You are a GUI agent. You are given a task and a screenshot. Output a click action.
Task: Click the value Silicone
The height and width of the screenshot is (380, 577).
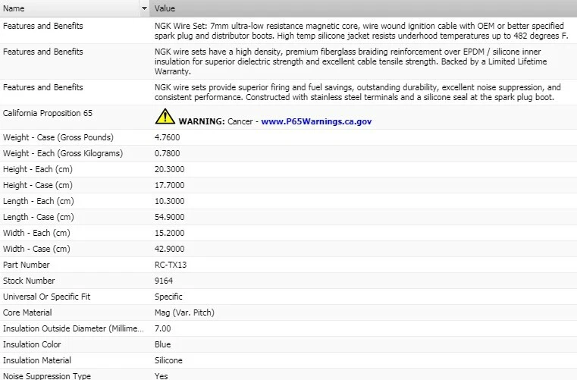[168, 360]
